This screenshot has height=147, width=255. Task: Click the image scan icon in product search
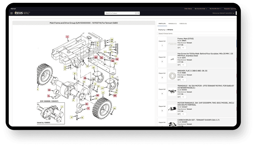click(136, 13)
